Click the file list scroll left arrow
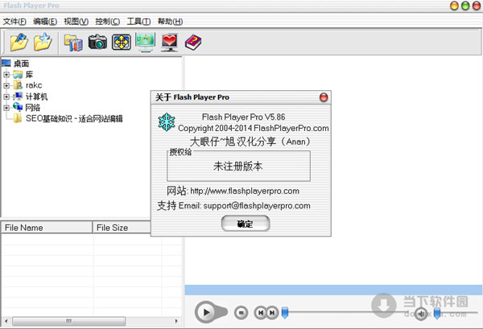Viewport: 483px width, 329px height. (x=6, y=321)
